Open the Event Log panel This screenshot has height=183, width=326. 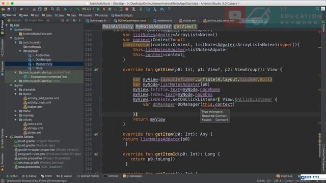coord(284,176)
